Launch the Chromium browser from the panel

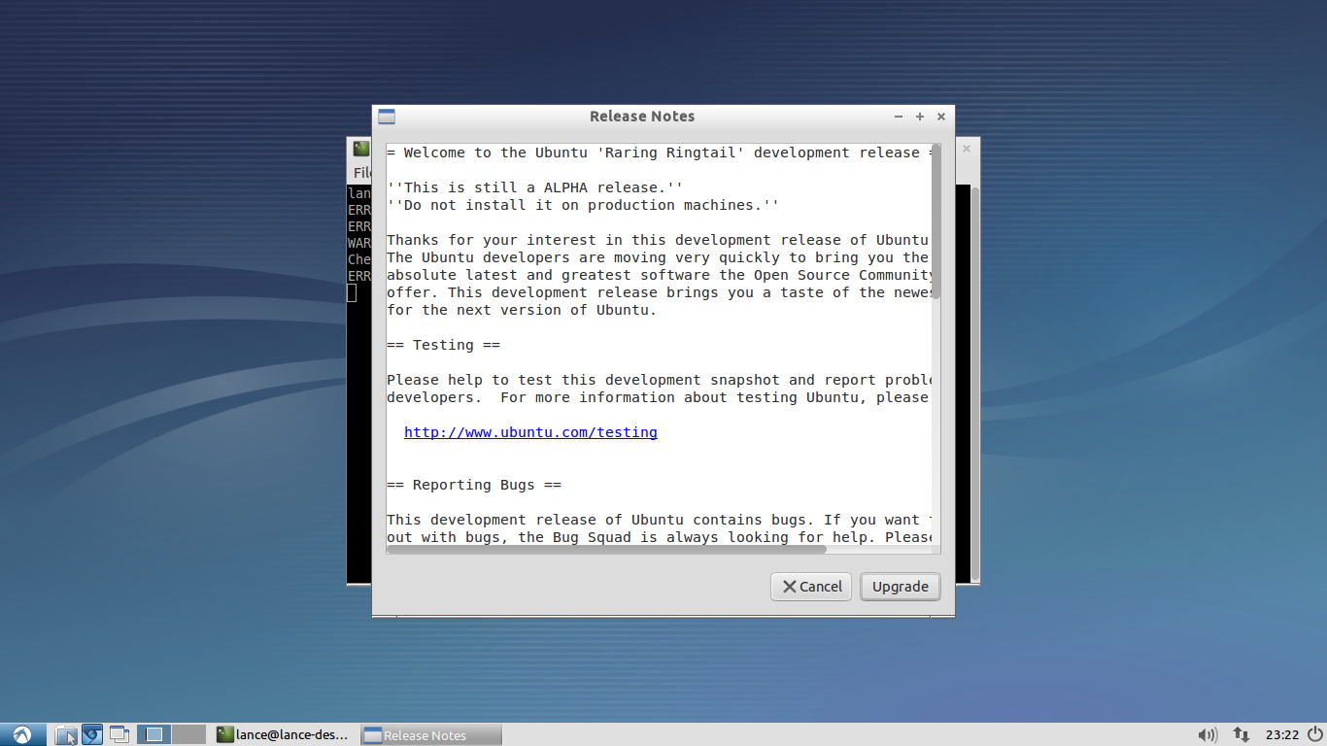92,734
